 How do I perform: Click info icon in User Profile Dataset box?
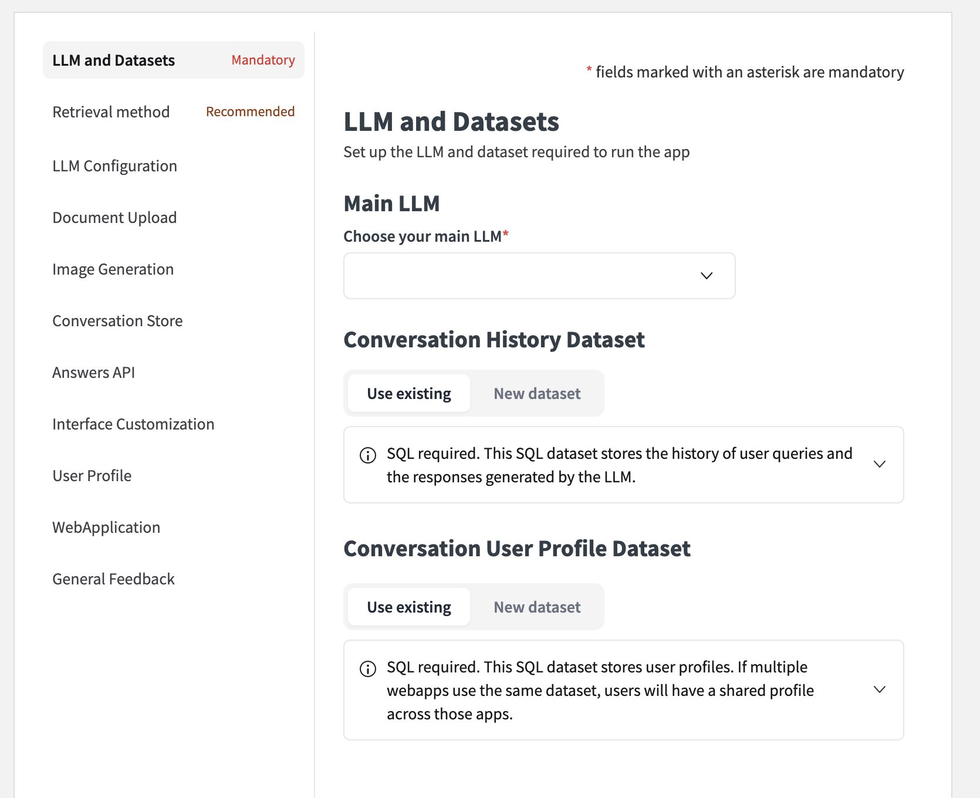pyautogui.click(x=368, y=669)
